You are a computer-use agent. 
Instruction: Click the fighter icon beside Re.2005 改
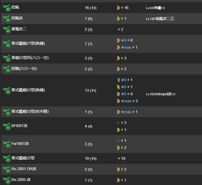[7, 180]
